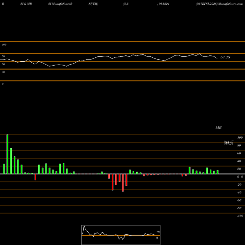
Task: Click the 'SI MunafaSutraR' header text
Action: (x=60, y=4)
